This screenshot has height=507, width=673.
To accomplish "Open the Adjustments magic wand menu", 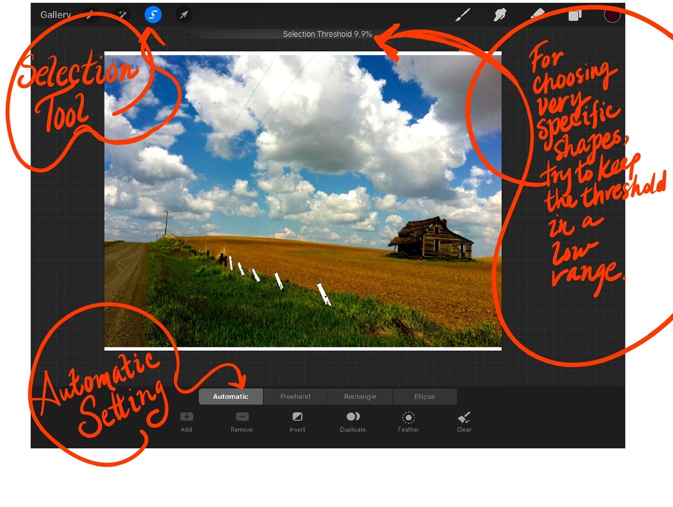I will (x=121, y=14).
